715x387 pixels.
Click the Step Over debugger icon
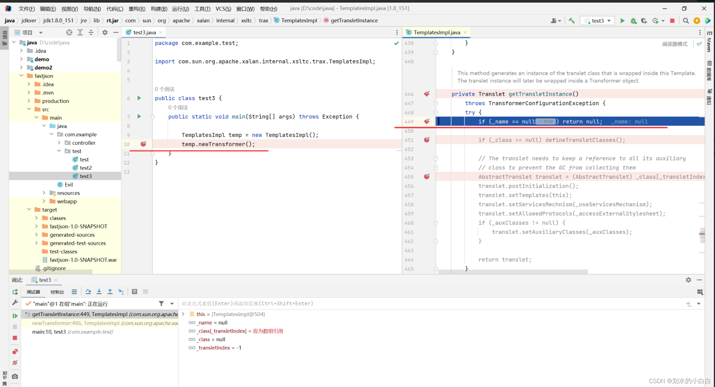[88, 291]
